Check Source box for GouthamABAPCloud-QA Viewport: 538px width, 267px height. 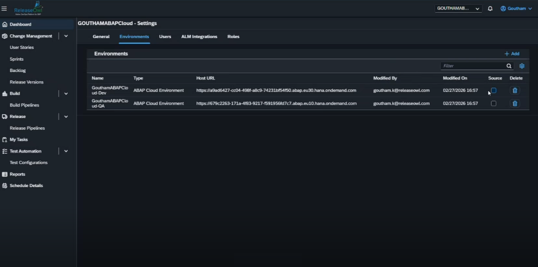point(494,103)
